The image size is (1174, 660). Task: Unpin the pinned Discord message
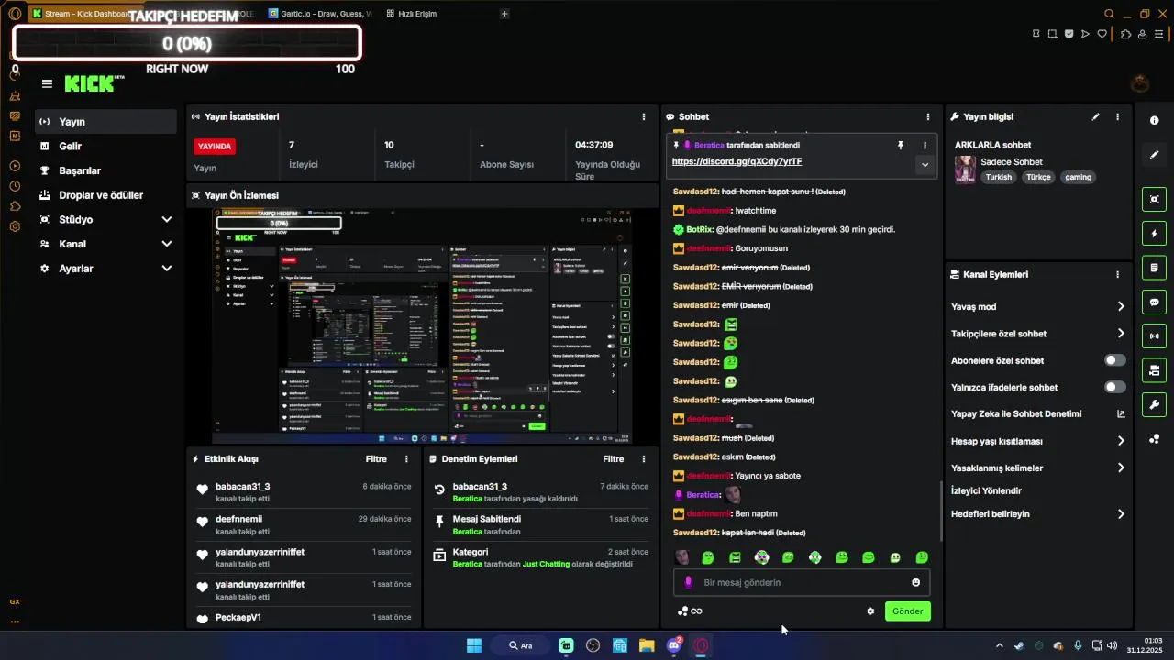point(901,145)
